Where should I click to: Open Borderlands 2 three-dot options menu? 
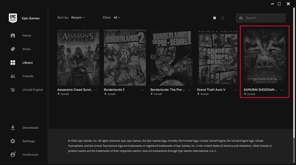142,90
